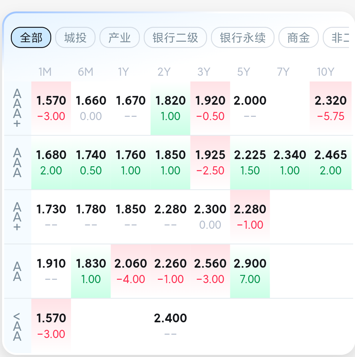
Task: Click the AAA 7Y yield 2.340
Action: click(290, 162)
